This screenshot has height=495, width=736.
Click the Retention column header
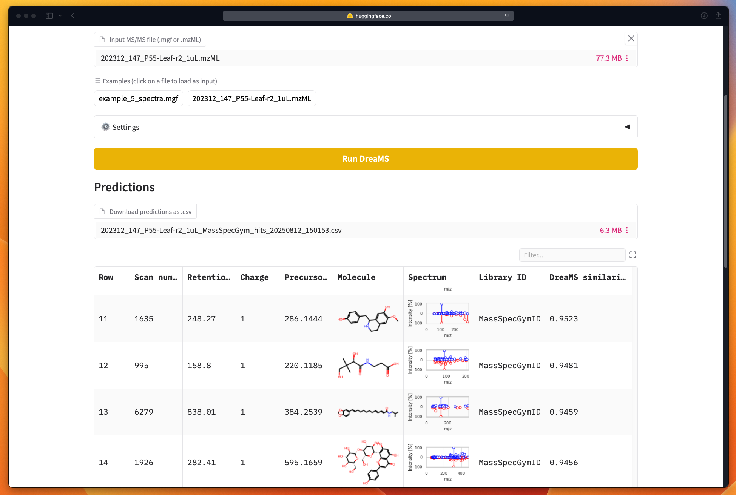tap(208, 277)
